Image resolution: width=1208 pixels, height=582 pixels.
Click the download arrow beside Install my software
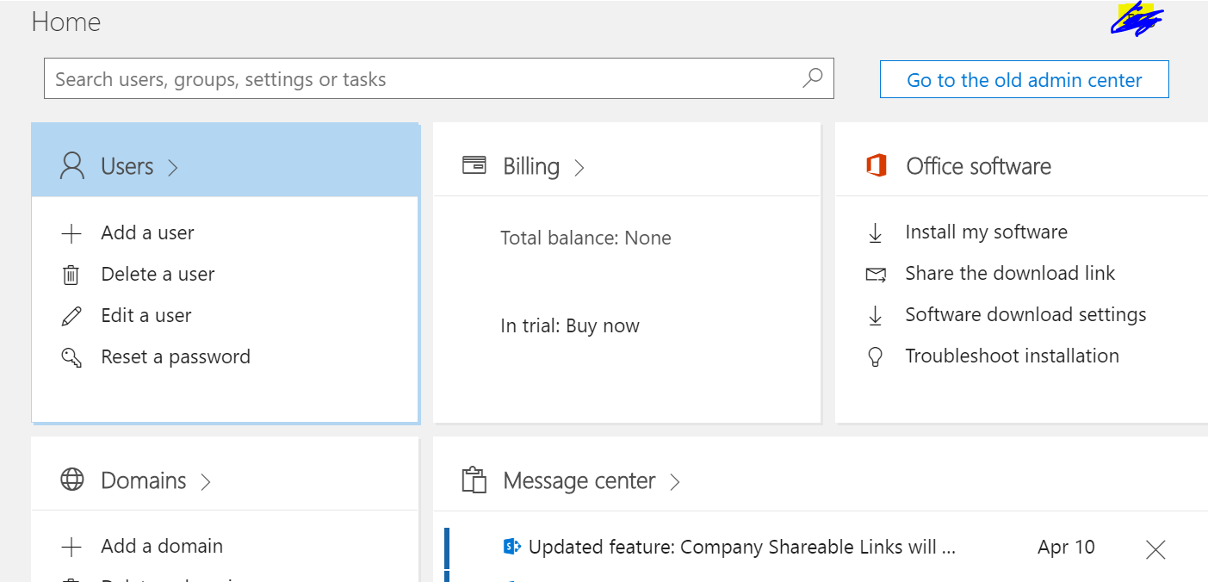pos(876,232)
